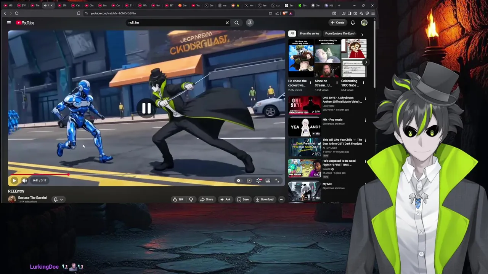Screen dimensions: 488x274
Task: Open options for He chose the coolest
Action: click(310, 83)
